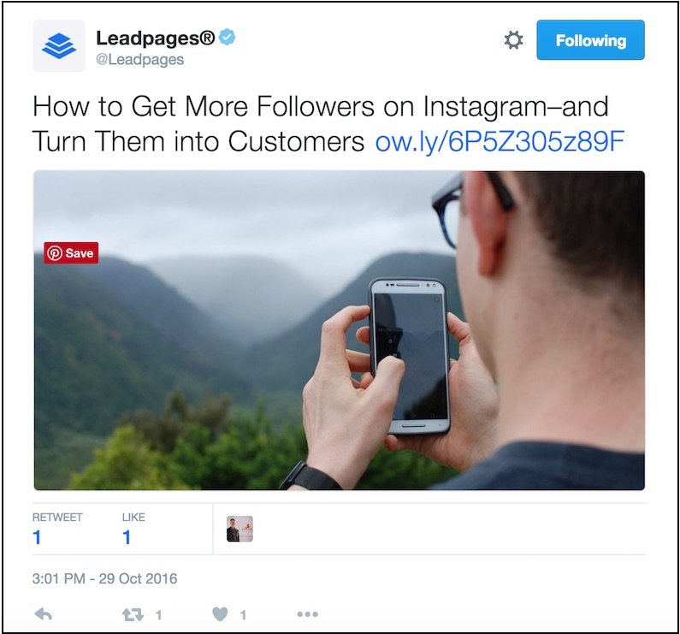
Task: Click the @Leadpages handle
Action: point(139,59)
